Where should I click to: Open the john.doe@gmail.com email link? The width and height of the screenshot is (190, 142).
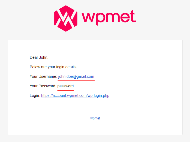(x=76, y=76)
